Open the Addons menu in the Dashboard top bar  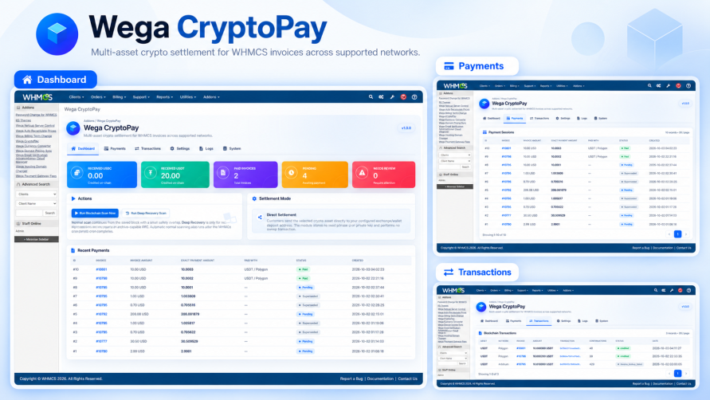point(211,97)
